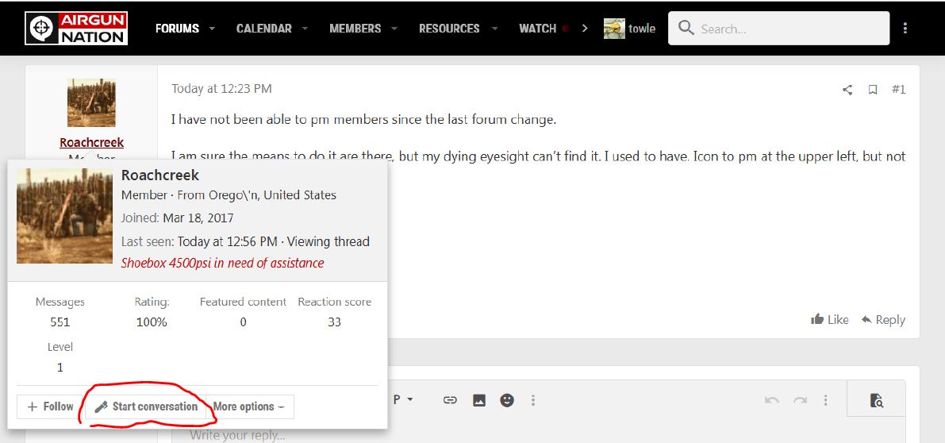View Roachcreek's 551 messages count

(x=60, y=322)
